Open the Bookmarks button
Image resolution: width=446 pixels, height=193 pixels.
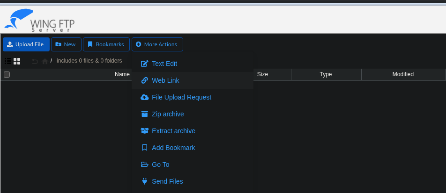pyautogui.click(x=106, y=44)
